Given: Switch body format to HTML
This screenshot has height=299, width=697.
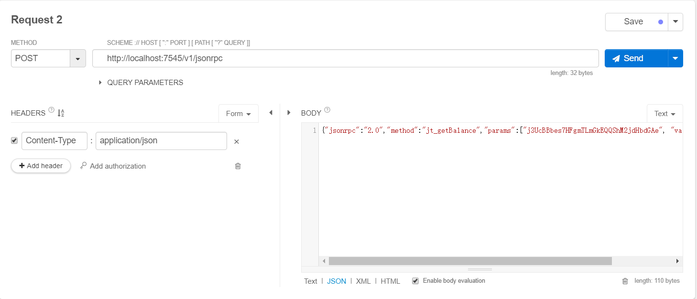Looking at the screenshot, I should 390,281.
